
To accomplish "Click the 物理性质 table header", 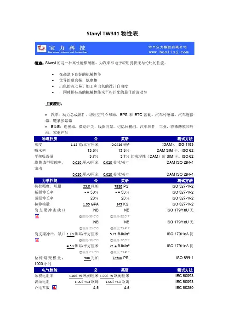I will 49,139.
